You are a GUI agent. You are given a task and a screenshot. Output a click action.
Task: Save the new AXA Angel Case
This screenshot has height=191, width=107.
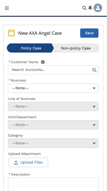pyautogui.click(x=89, y=33)
